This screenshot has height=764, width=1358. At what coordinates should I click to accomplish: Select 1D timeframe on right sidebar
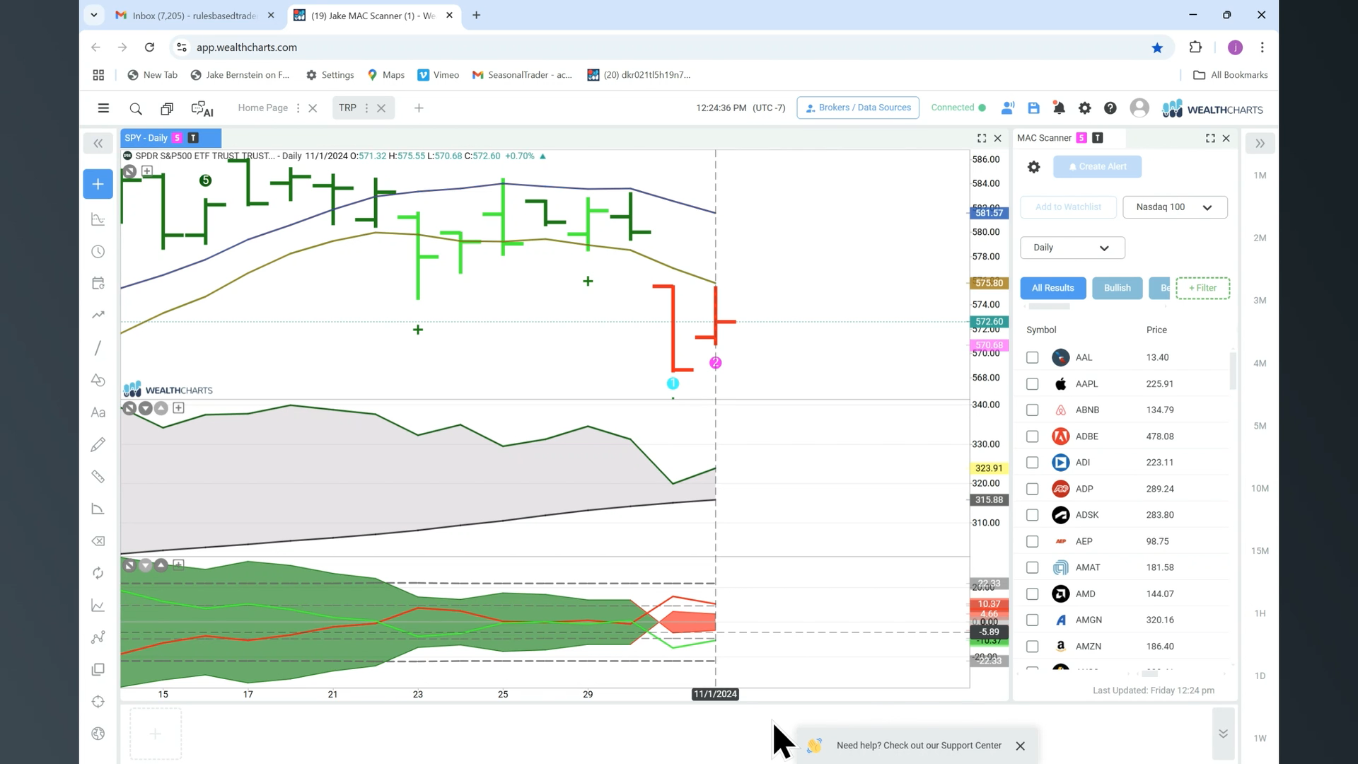pos(1260,676)
